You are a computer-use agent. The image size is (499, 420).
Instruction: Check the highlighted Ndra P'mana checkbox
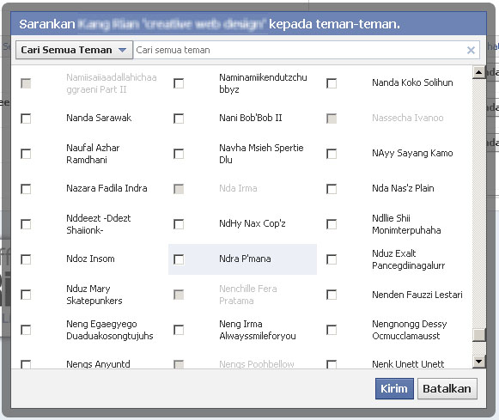179,259
